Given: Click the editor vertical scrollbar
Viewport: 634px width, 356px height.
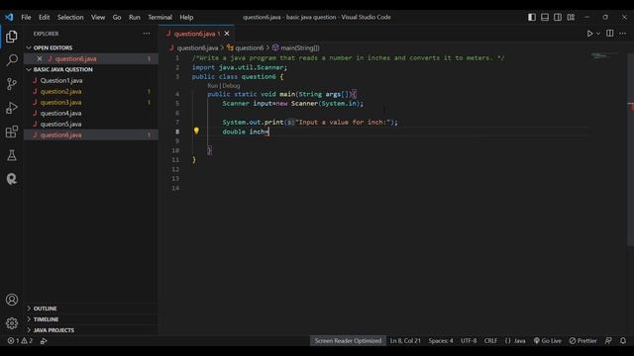Looking at the screenshot, I should pos(630,149).
